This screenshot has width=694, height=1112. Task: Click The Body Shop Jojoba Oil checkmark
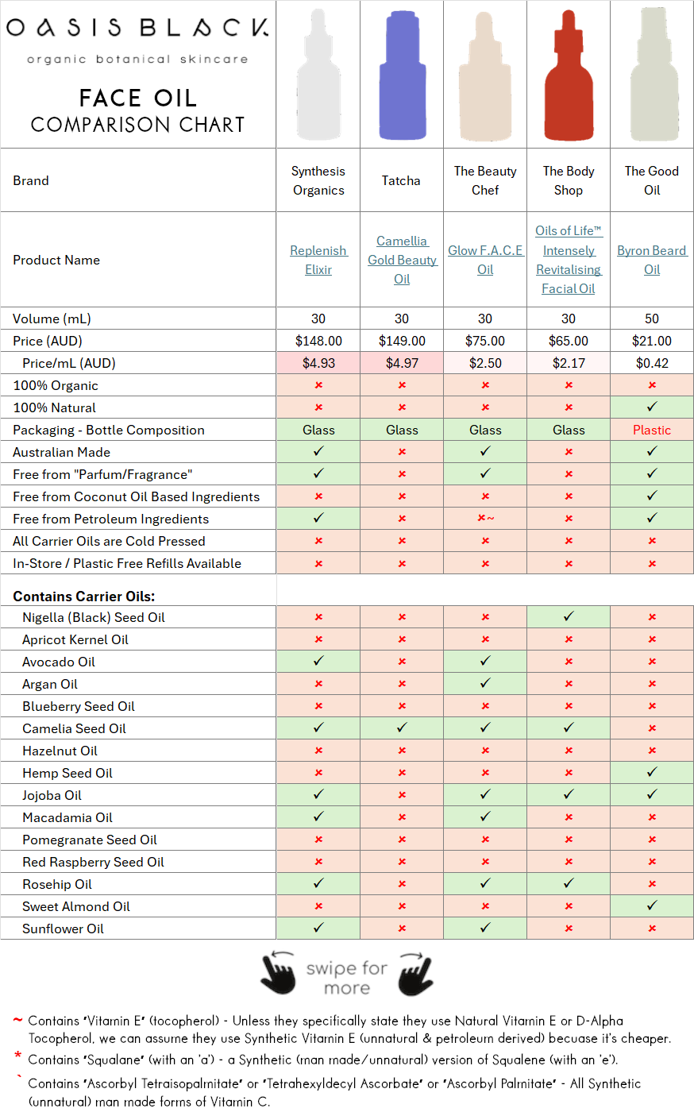pyautogui.click(x=569, y=794)
